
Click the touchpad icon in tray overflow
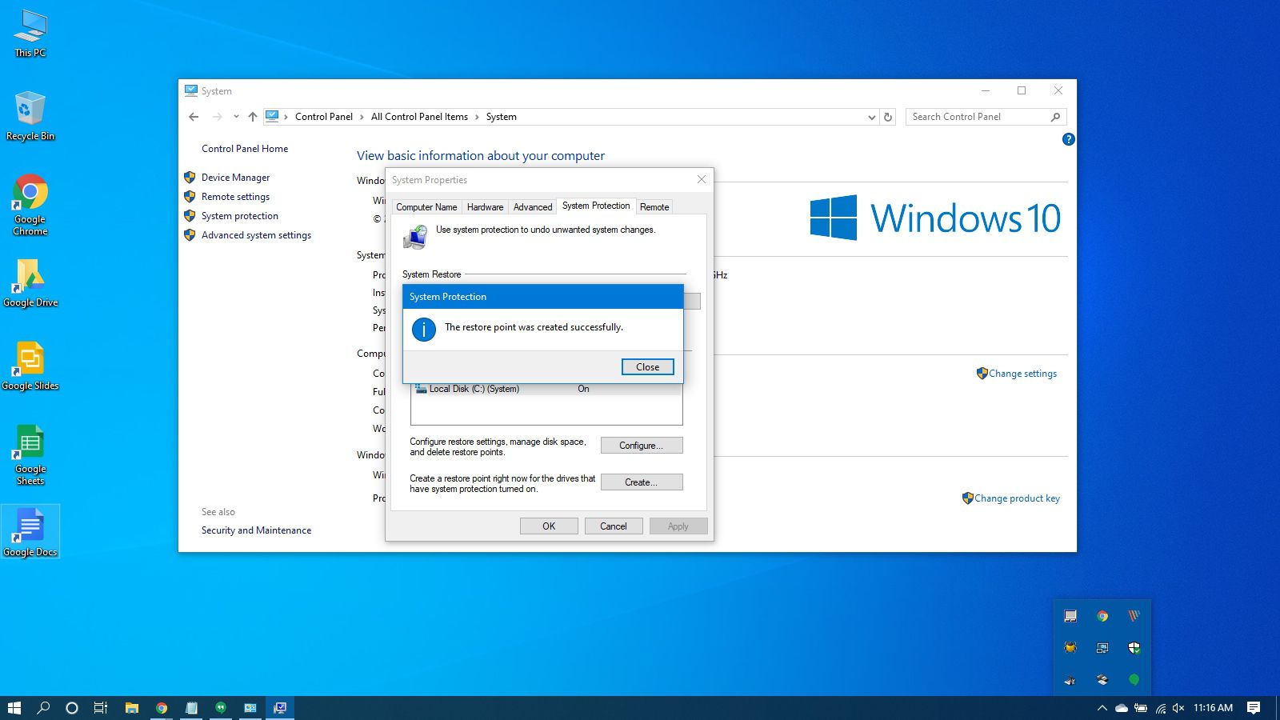click(1070, 616)
